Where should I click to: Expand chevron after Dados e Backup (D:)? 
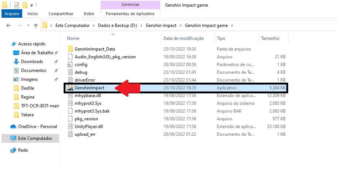tap(141, 25)
